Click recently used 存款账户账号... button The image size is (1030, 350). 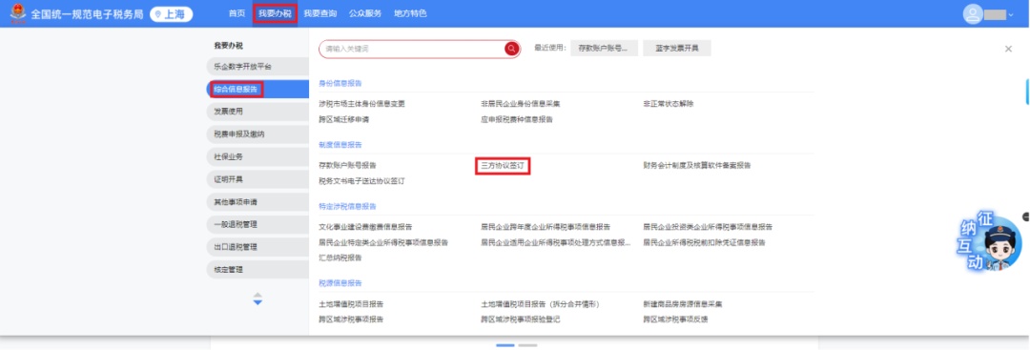tap(605, 48)
